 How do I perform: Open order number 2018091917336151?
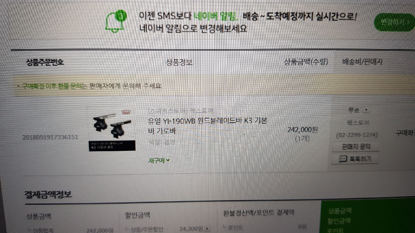50,137
